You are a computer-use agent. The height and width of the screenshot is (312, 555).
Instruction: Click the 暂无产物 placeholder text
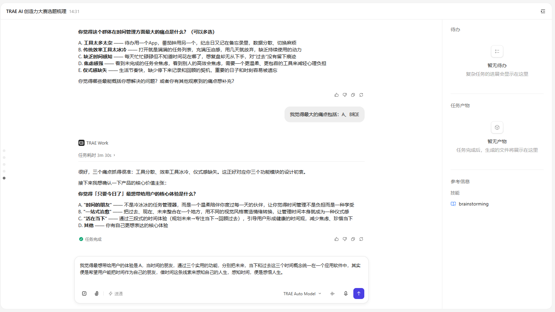click(x=497, y=141)
